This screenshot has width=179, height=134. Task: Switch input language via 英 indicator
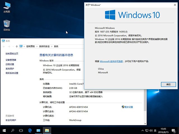[155, 131]
